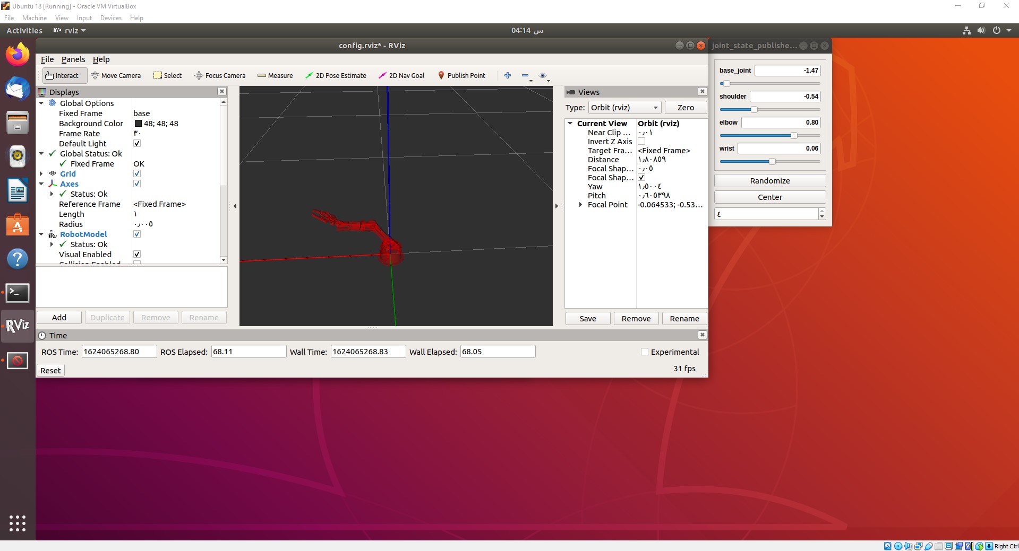Click the Focus Camera tool
The height and width of the screenshot is (551, 1019).
click(220, 75)
